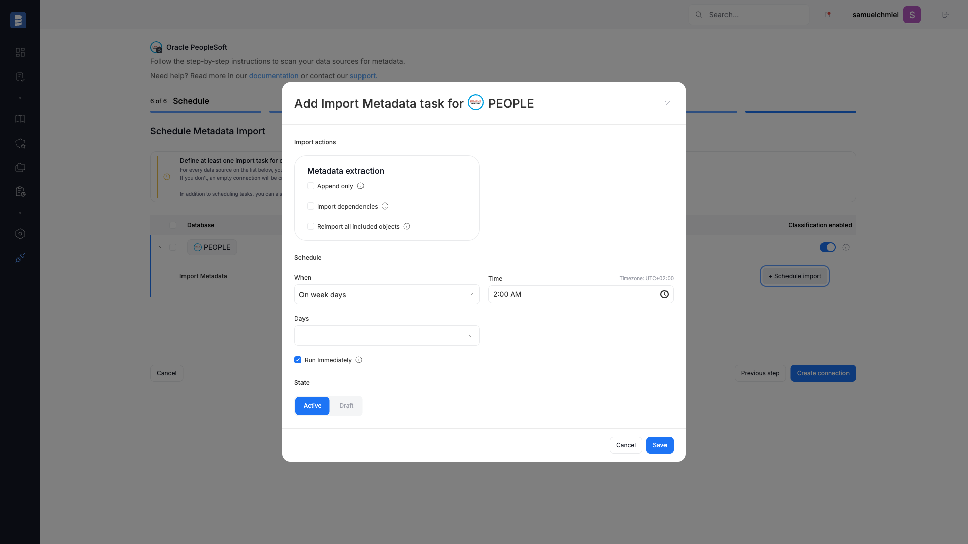
Task: Click the samuelchmiel username
Action: [x=875, y=15]
